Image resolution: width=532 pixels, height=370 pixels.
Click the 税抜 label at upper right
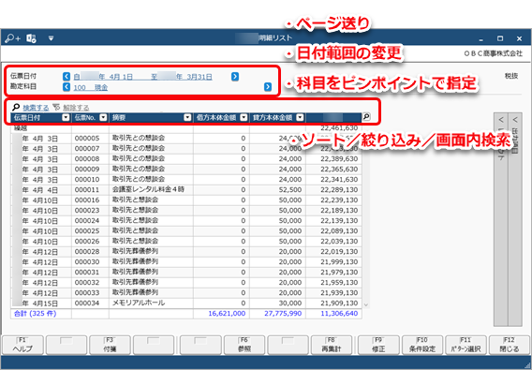(x=511, y=76)
